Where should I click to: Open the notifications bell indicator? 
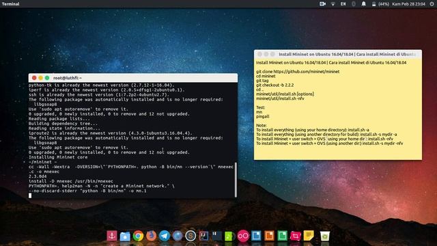tap(364, 4)
